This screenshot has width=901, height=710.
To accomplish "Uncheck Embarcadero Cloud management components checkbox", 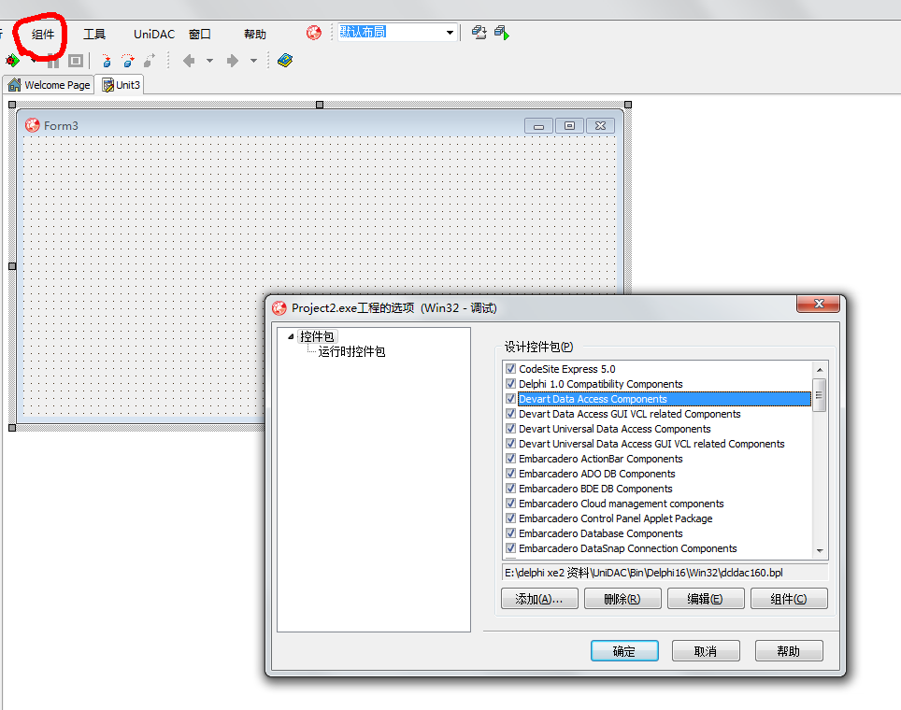I will tap(510, 504).
